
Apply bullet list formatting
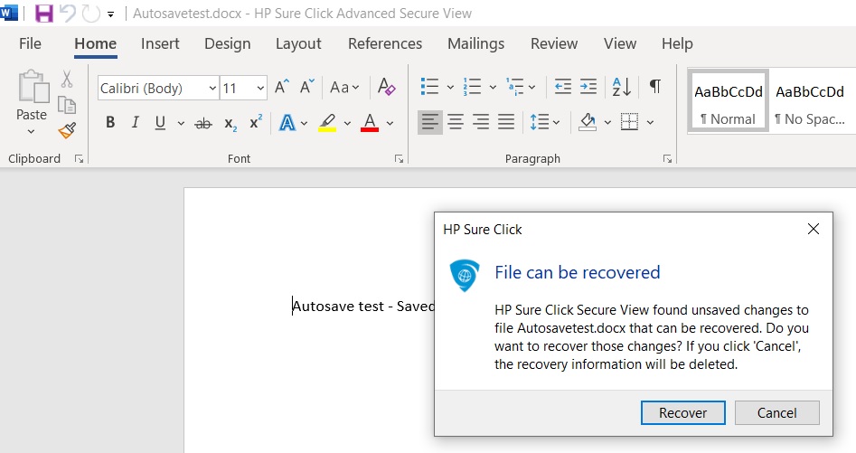click(429, 86)
